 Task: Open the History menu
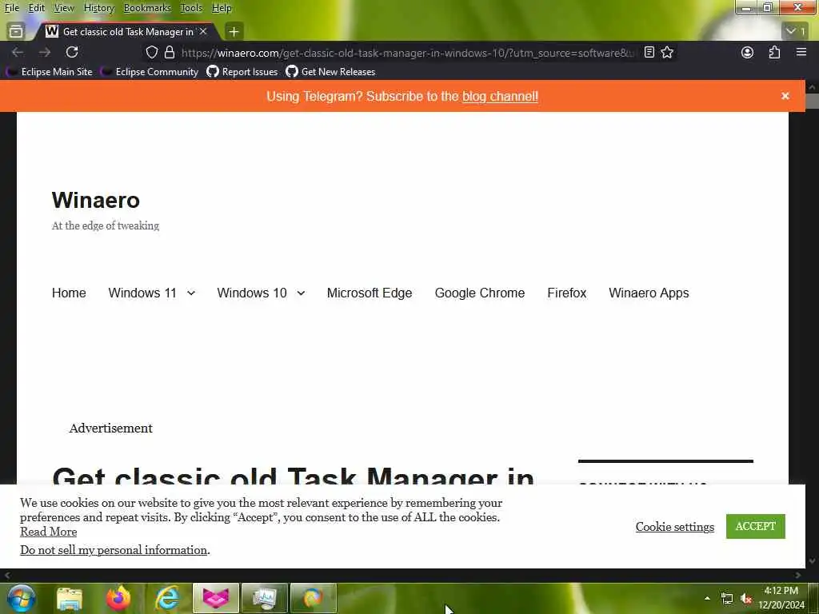pyautogui.click(x=98, y=8)
